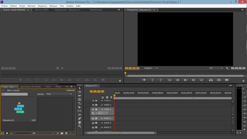The height and width of the screenshot is (139, 247).
Task: Switch to Mixage audio tab
Action: (67, 10)
